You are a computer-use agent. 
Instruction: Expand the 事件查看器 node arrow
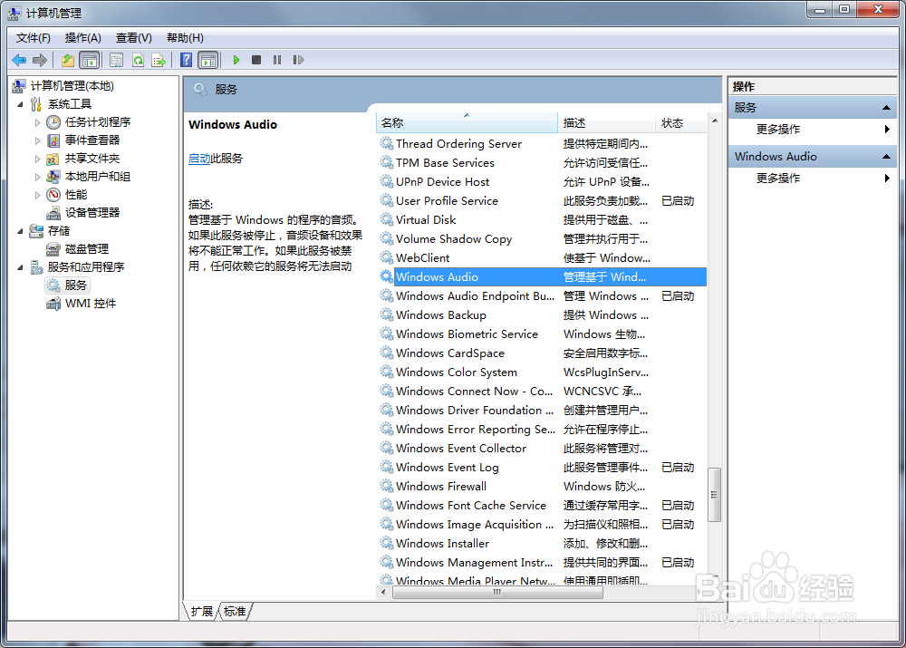[x=37, y=140]
